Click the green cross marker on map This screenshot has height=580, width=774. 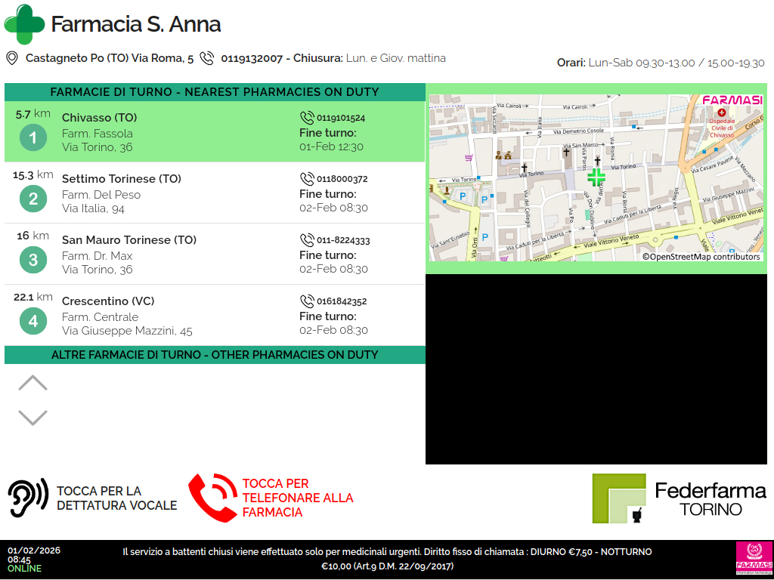pyautogui.click(x=596, y=177)
